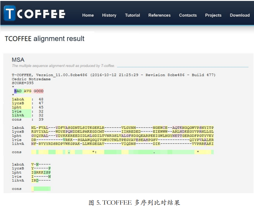Click the 1ihvA sequence starting NF-RVYYRDSRDP
The width and height of the screenshot is (254, 207).
coord(122,144)
